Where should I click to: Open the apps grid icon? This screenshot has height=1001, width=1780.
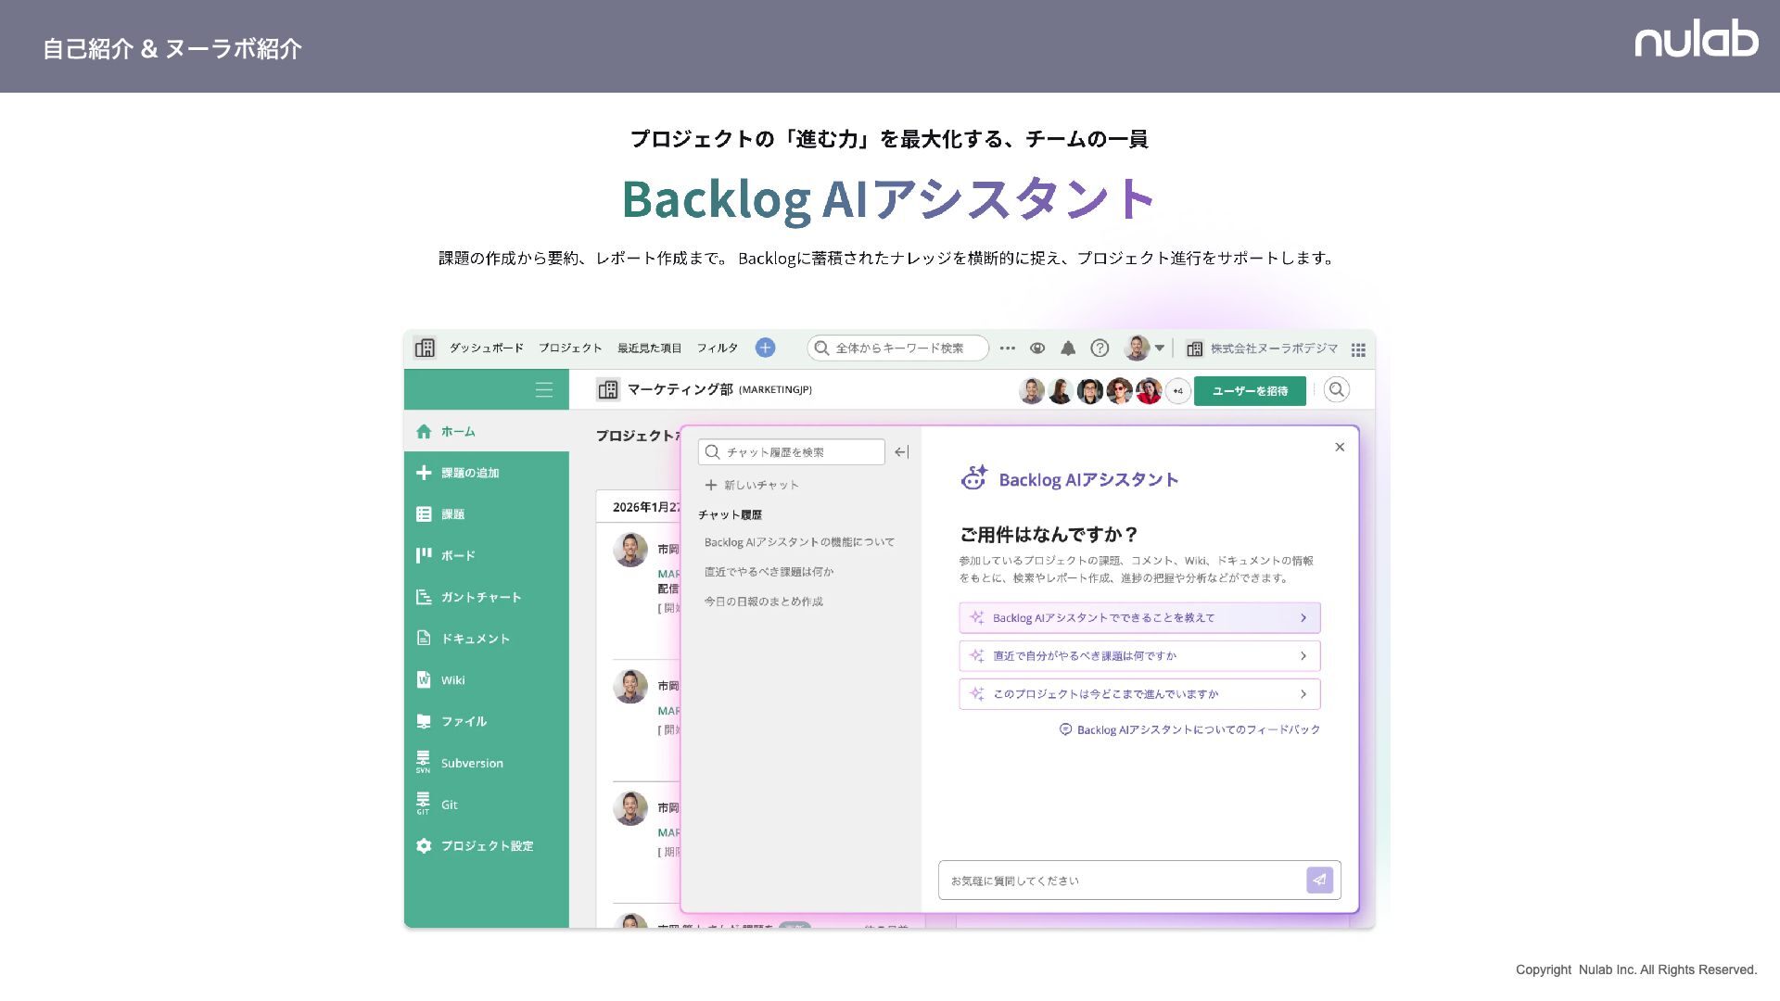pyautogui.click(x=1358, y=349)
